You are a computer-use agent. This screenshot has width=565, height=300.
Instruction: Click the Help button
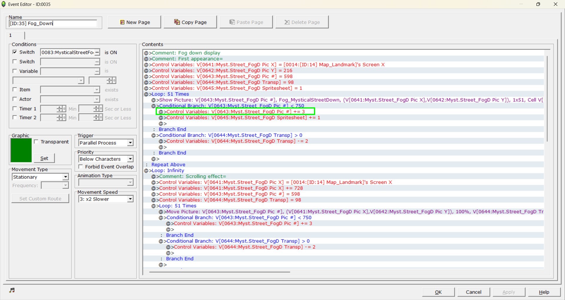tap(544, 292)
